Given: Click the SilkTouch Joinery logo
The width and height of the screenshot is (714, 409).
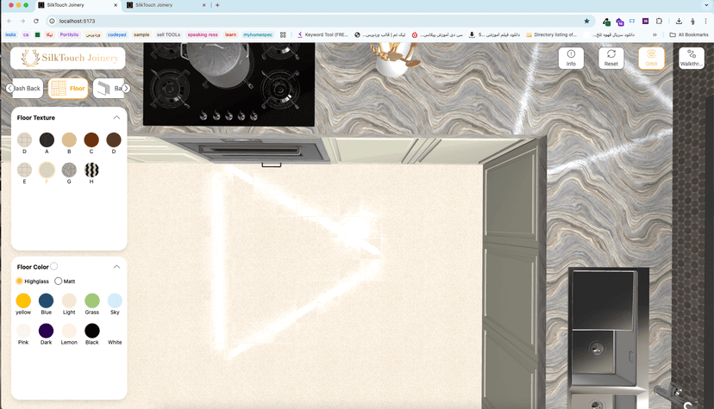Looking at the screenshot, I should click(x=67, y=59).
